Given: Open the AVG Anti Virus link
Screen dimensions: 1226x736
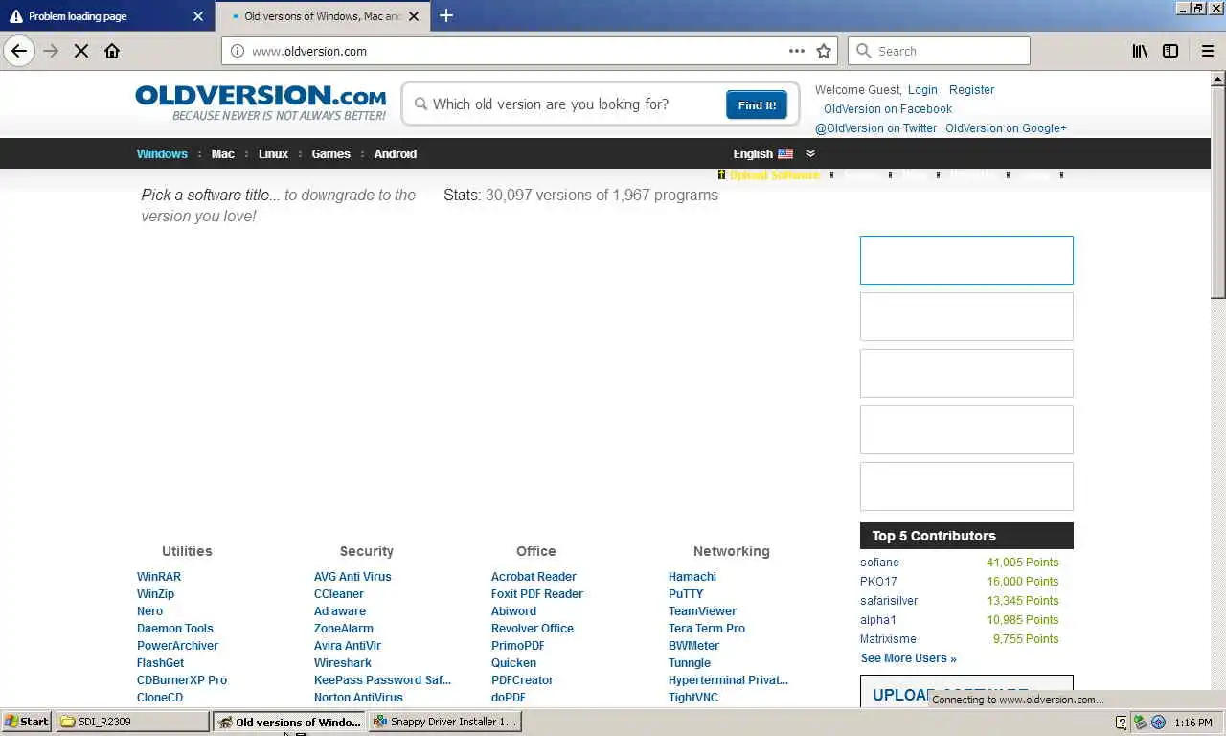Looking at the screenshot, I should click(x=352, y=576).
